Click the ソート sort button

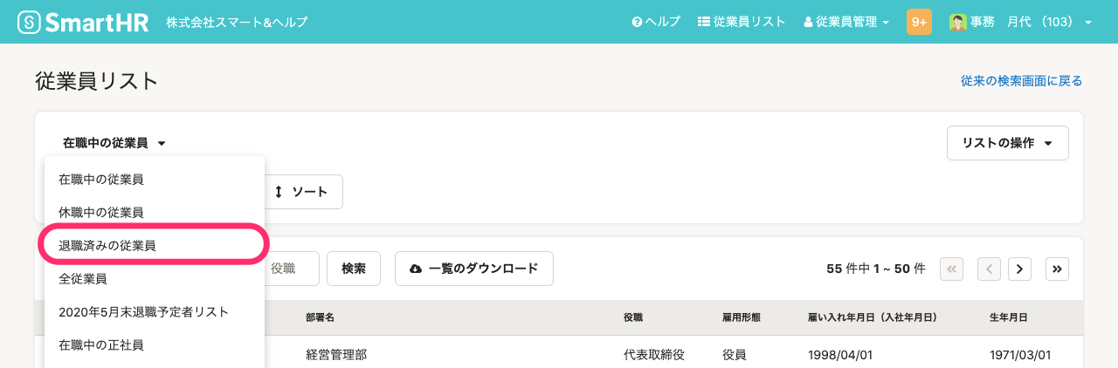(302, 192)
